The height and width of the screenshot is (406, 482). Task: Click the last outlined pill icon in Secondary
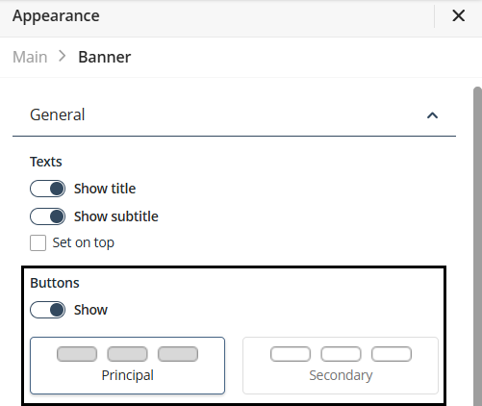(392, 354)
